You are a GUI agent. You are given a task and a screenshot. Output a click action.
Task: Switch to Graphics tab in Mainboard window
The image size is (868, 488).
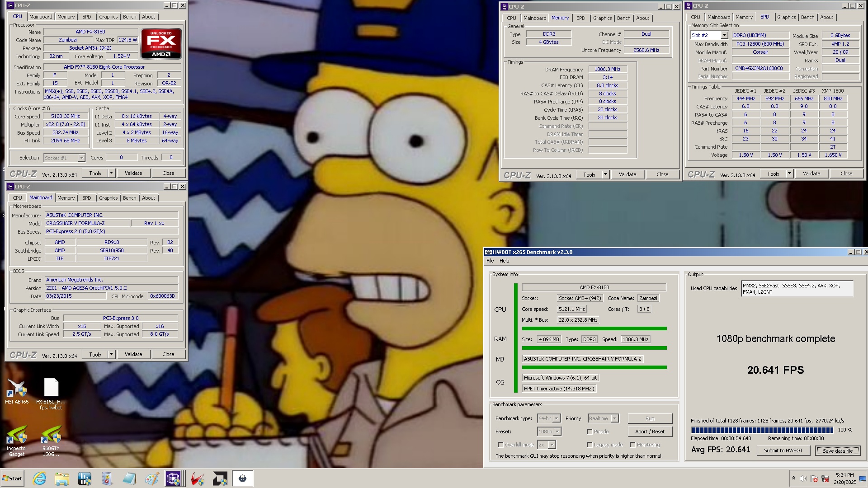pos(108,198)
